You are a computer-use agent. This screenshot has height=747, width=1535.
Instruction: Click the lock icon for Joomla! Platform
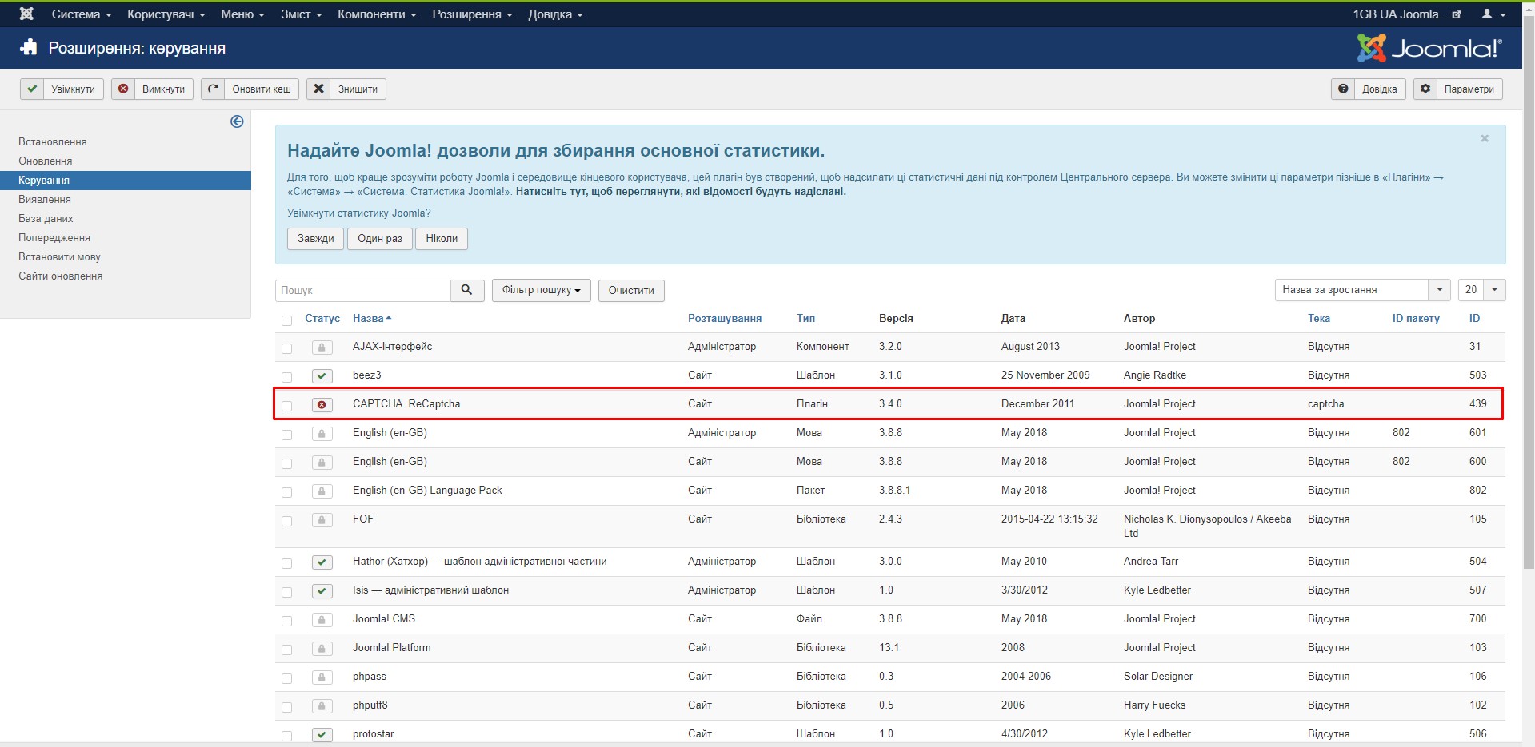pyautogui.click(x=322, y=648)
